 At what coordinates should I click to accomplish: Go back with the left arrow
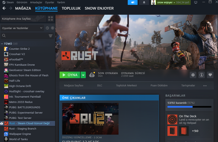[x=4, y=8]
